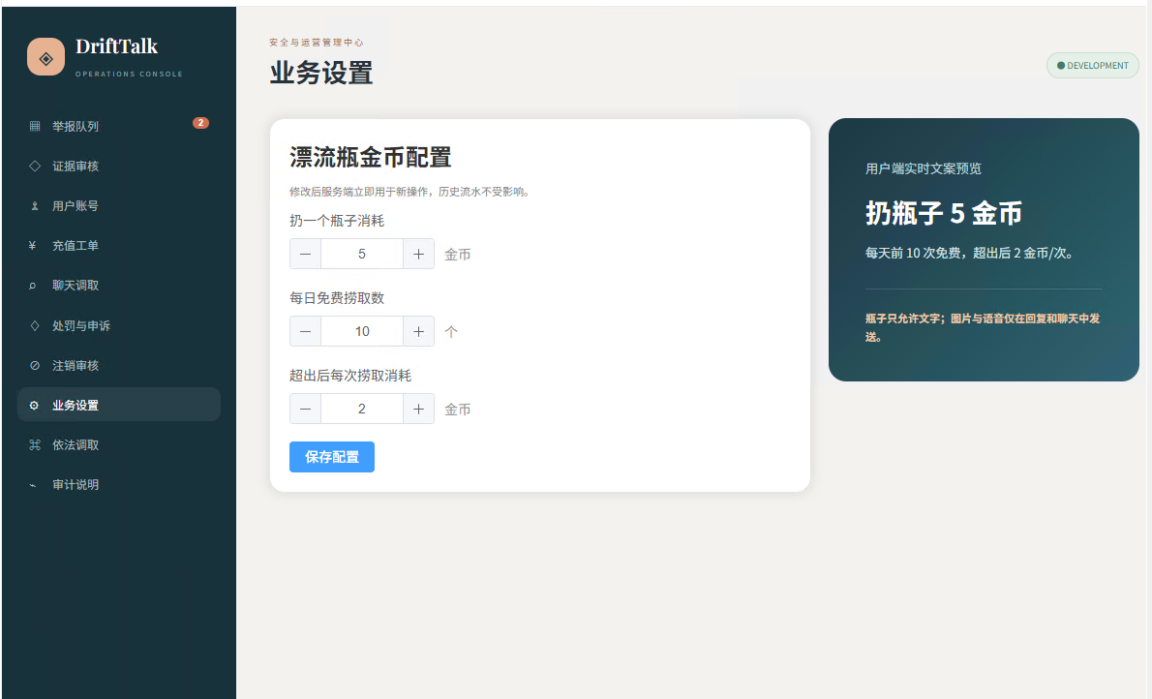The height and width of the screenshot is (699, 1152).
Task: Click the 注销审核 prohibited icon
Action: tap(35, 365)
